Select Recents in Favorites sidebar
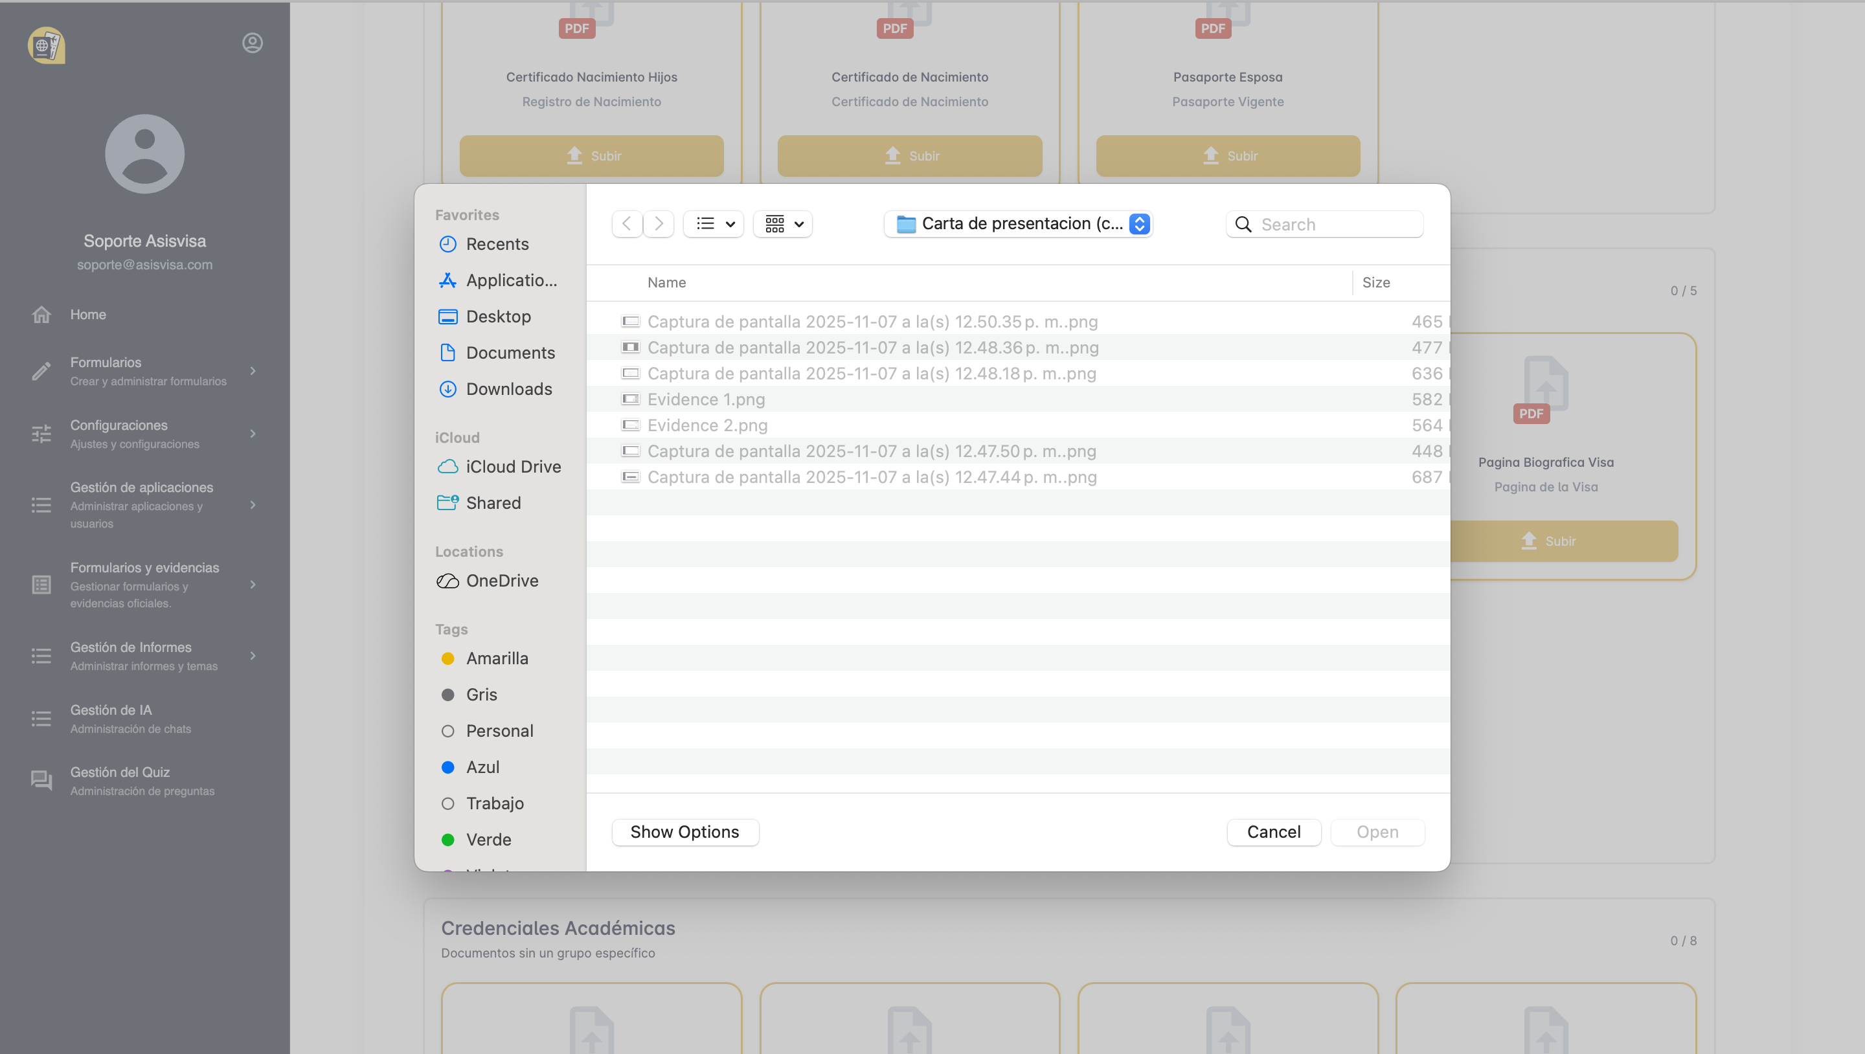The height and width of the screenshot is (1054, 1865). (497, 244)
